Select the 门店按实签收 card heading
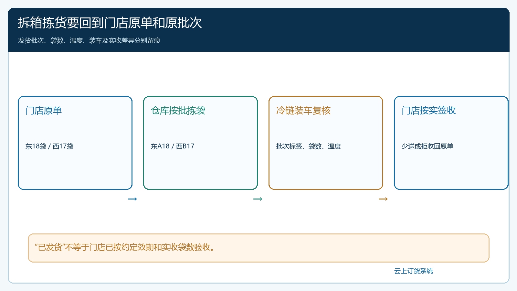The width and height of the screenshot is (517, 291). click(429, 111)
